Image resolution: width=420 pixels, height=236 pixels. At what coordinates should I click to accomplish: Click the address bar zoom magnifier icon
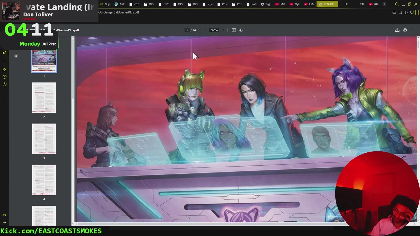click(394, 12)
